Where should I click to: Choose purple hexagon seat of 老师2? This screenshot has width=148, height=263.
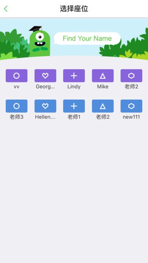pyautogui.click(x=131, y=76)
